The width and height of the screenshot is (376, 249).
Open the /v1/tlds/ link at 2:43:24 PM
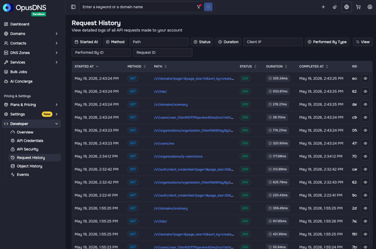(x=161, y=92)
